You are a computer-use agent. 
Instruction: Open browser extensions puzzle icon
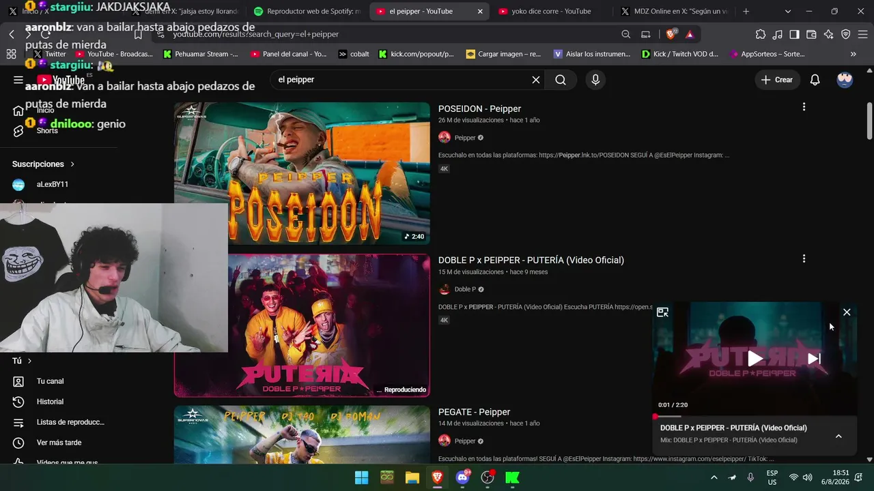761,34
